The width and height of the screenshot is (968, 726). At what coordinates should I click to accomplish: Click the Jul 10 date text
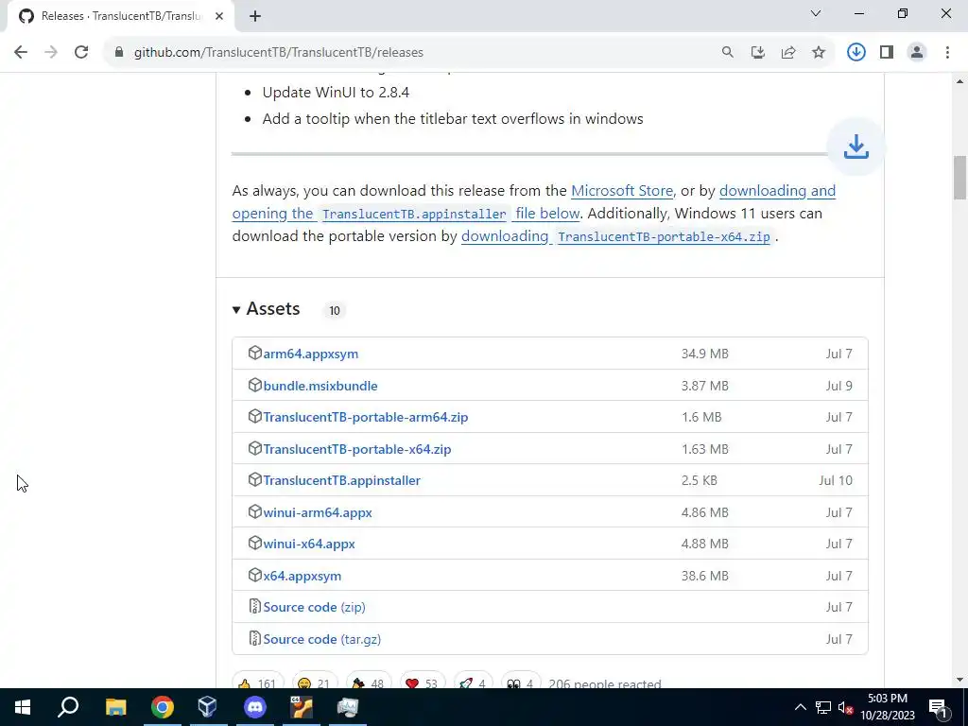click(836, 481)
